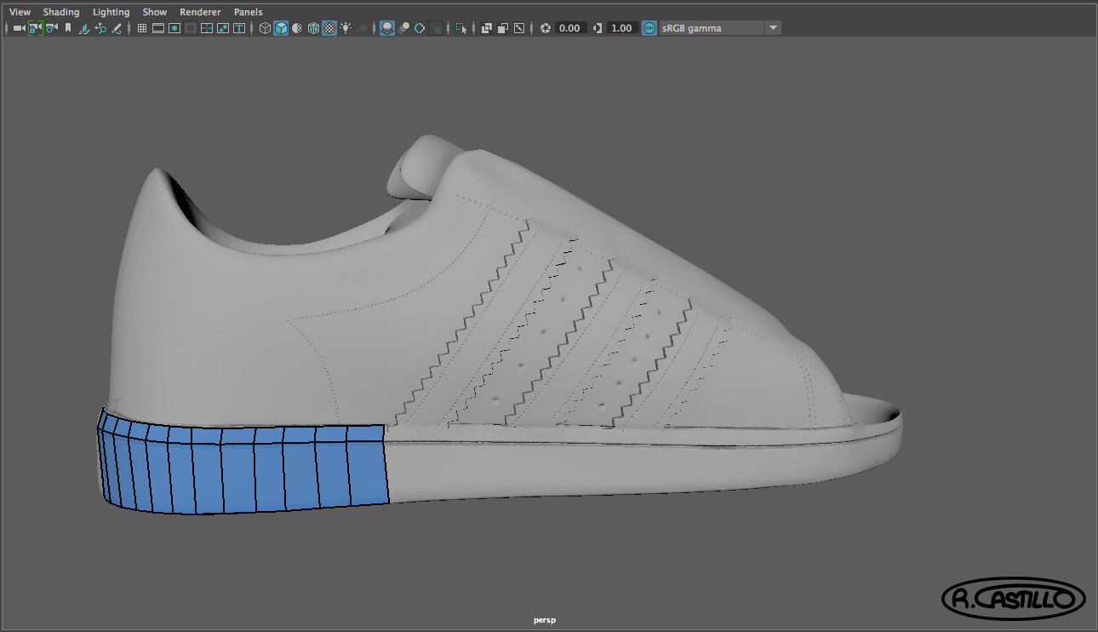Open the Show menu
Image resolution: width=1098 pixels, height=632 pixels.
[155, 12]
